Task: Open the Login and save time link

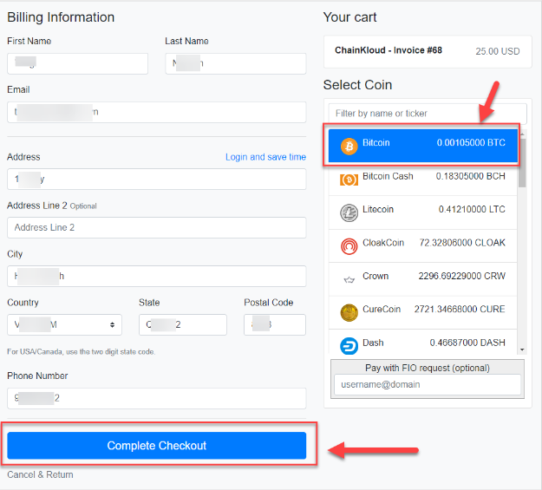Action: click(265, 157)
